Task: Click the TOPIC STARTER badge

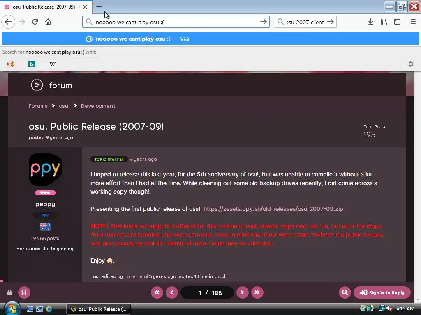Action: coord(109,159)
